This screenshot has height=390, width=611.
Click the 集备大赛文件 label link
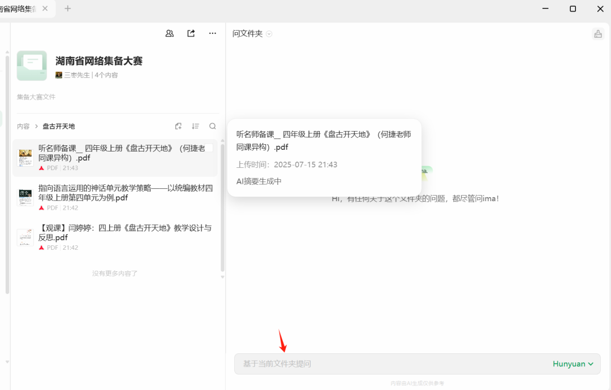click(36, 97)
